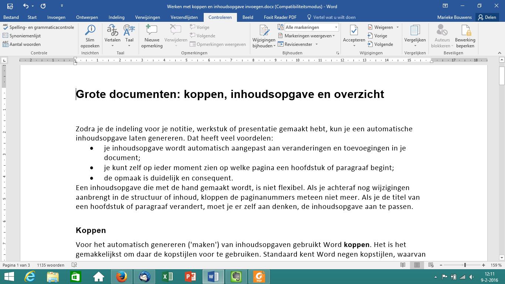Switch to Afdrukweergave print layout view

(x=417, y=265)
